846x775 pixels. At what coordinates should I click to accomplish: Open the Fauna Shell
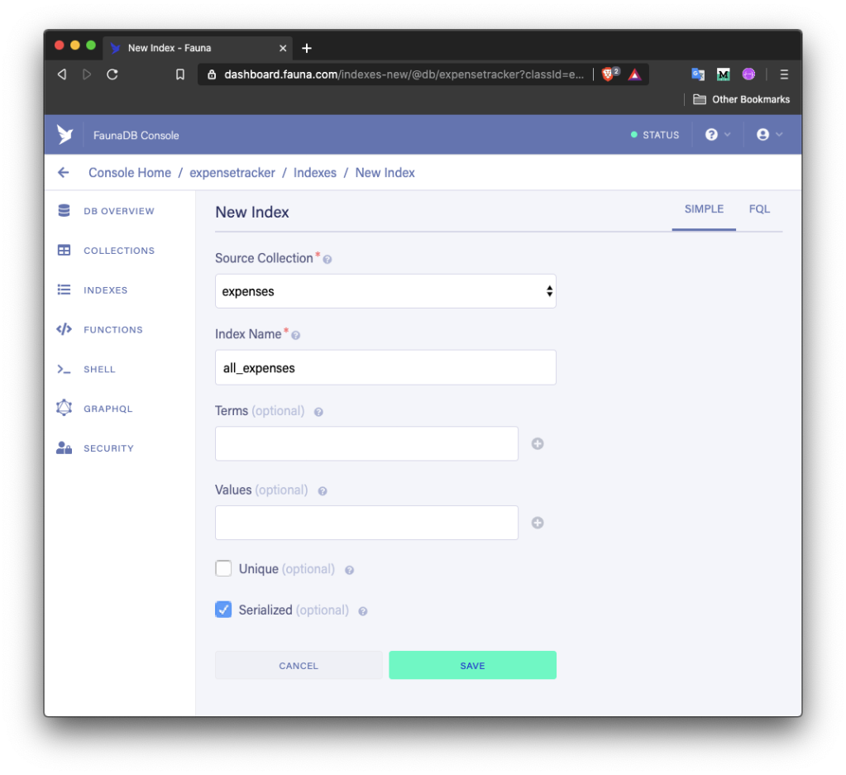(99, 369)
